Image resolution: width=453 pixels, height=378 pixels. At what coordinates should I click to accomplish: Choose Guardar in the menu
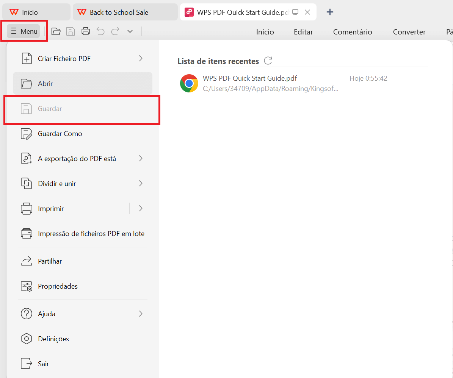[x=82, y=109]
